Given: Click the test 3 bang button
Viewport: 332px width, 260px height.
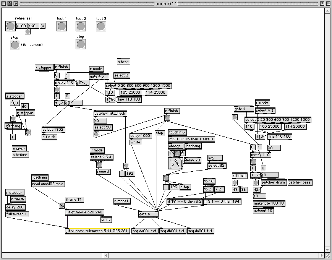Looking at the screenshot, I should point(101,26).
